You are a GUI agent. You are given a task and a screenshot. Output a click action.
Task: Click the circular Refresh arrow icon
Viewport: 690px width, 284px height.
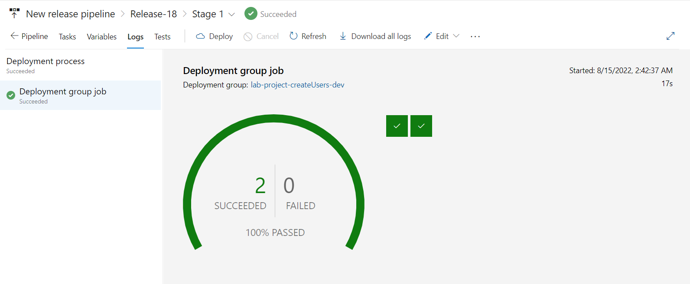coord(293,36)
